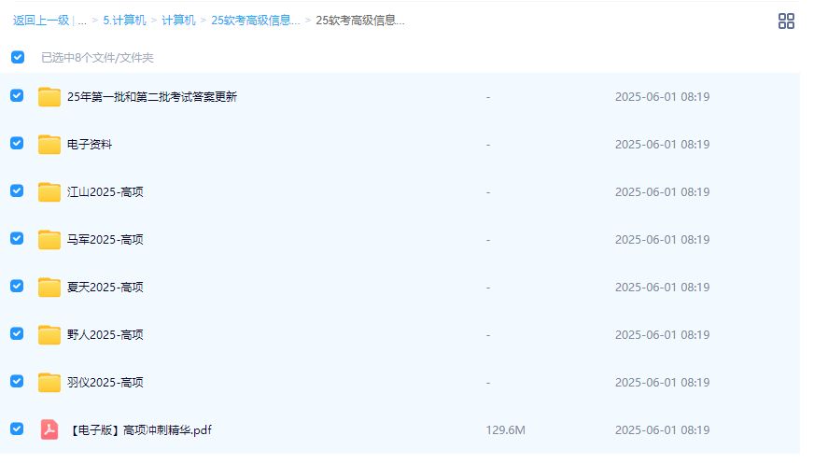Image resolution: width=814 pixels, height=464 pixels.
Task: Navigate to 5.计算机 breadcrumb
Action: point(124,21)
